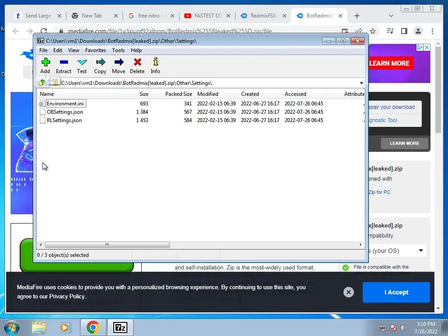Sort by the Packed Size column header
Screen dimensions: 448x336
172,94
